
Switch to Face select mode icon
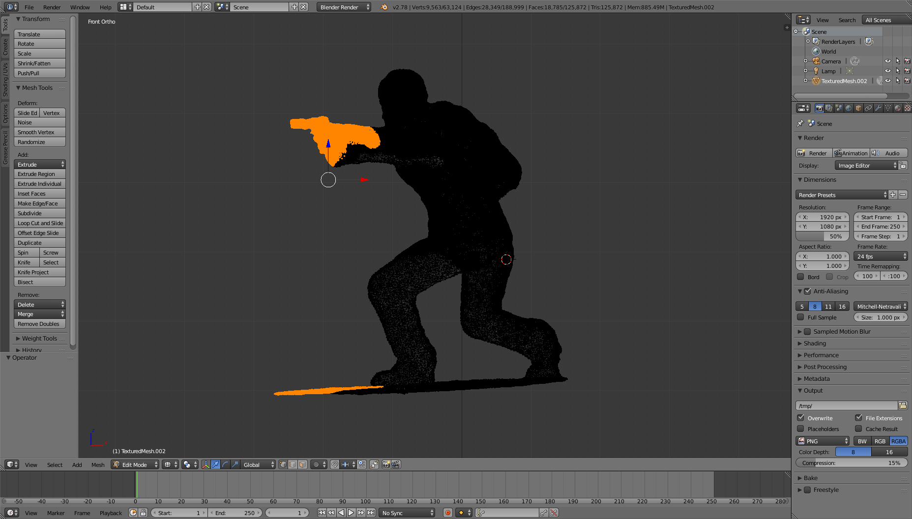coord(303,464)
